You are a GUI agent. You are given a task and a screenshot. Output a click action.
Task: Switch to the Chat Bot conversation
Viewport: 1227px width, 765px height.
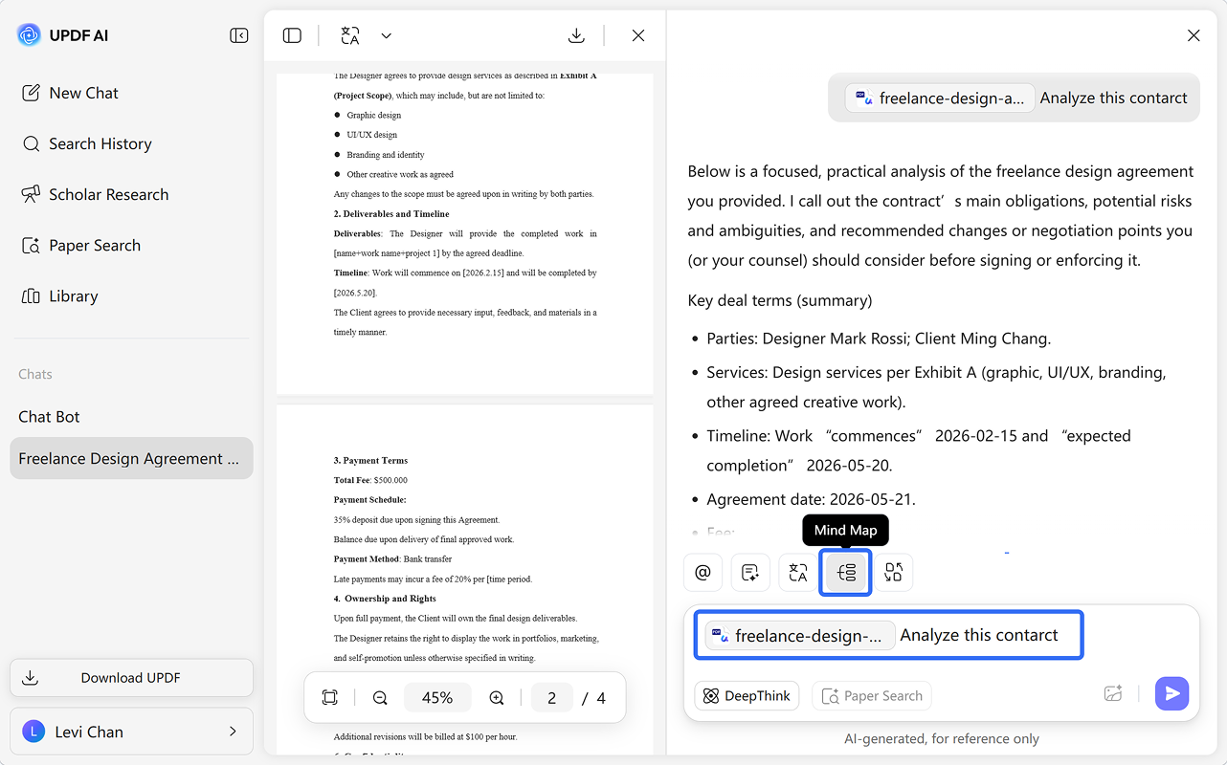click(x=49, y=416)
